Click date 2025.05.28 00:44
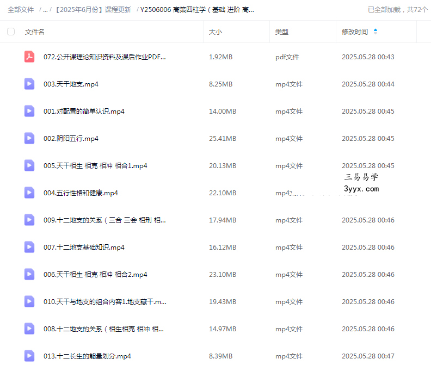The height and width of the screenshot is (365, 431). click(368, 84)
